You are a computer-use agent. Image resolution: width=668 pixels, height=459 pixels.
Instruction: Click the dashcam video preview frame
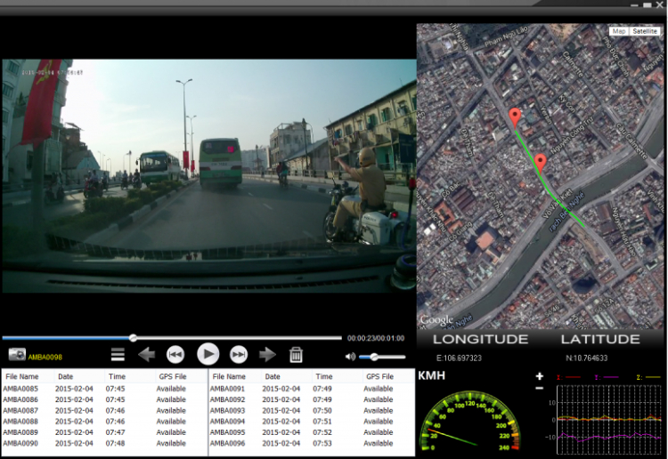coord(208,176)
